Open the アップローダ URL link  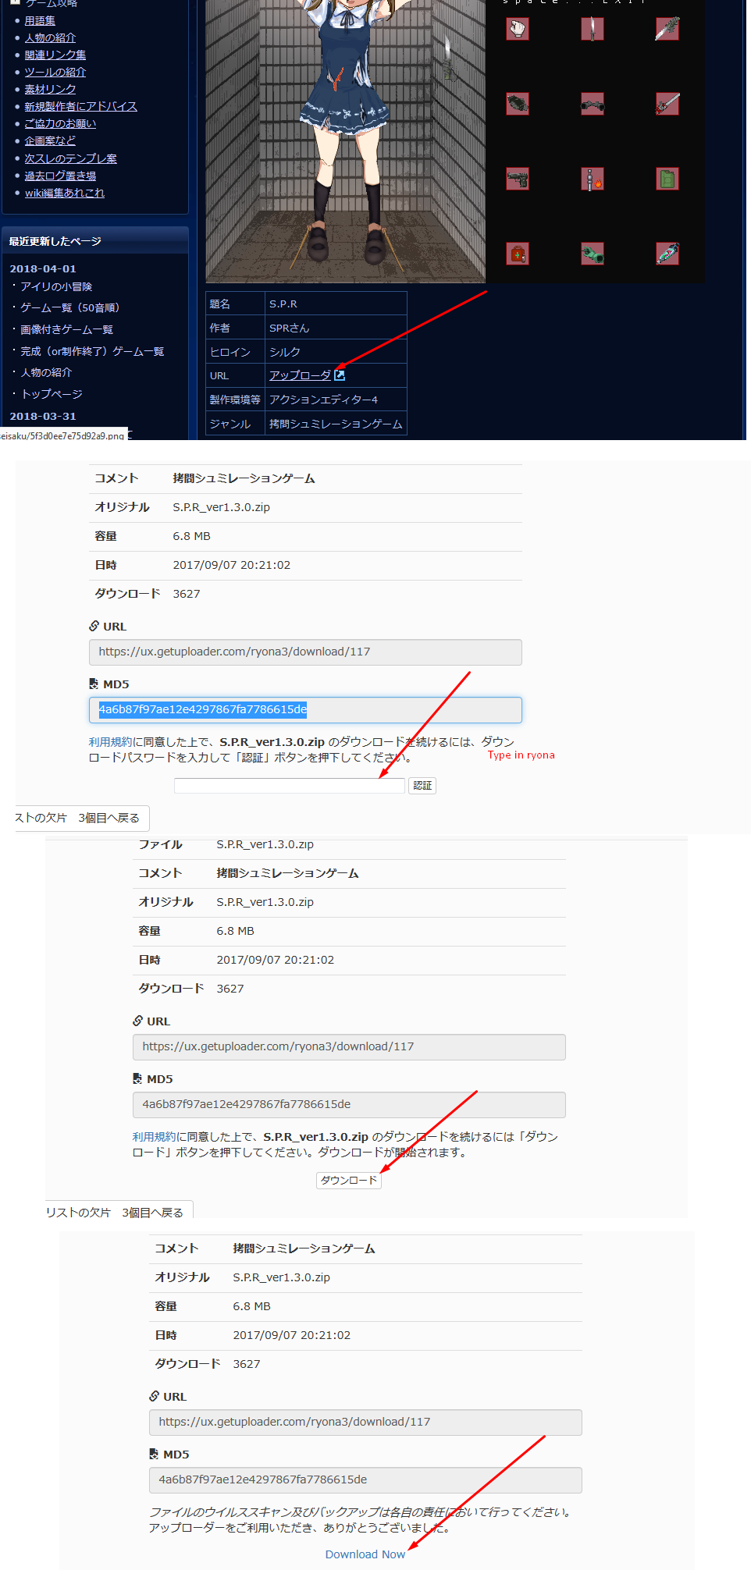coord(300,375)
